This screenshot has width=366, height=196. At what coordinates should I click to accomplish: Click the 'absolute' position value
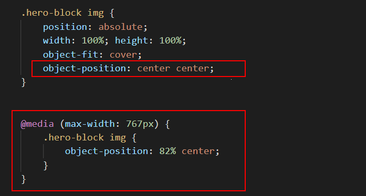pyautogui.click(x=120, y=27)
